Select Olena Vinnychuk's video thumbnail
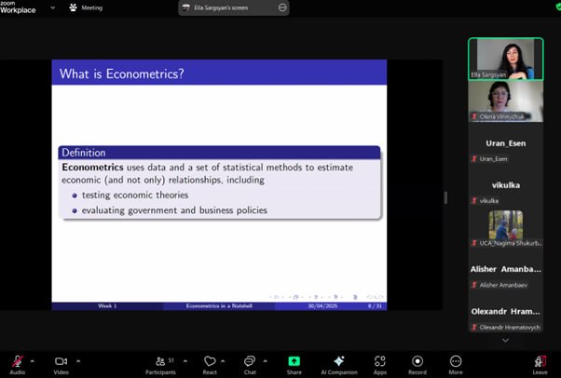 click(x=505, y=101)
